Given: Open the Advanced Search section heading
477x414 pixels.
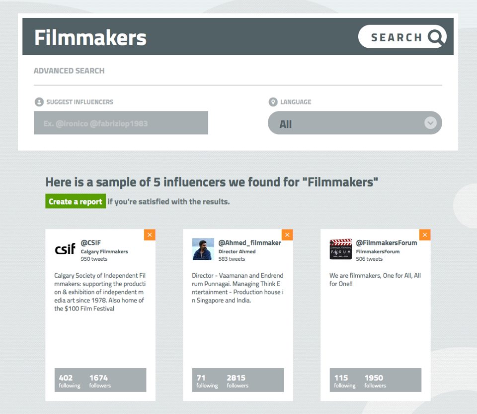Looking at the screenshot, I should click(x=69, y=71).
